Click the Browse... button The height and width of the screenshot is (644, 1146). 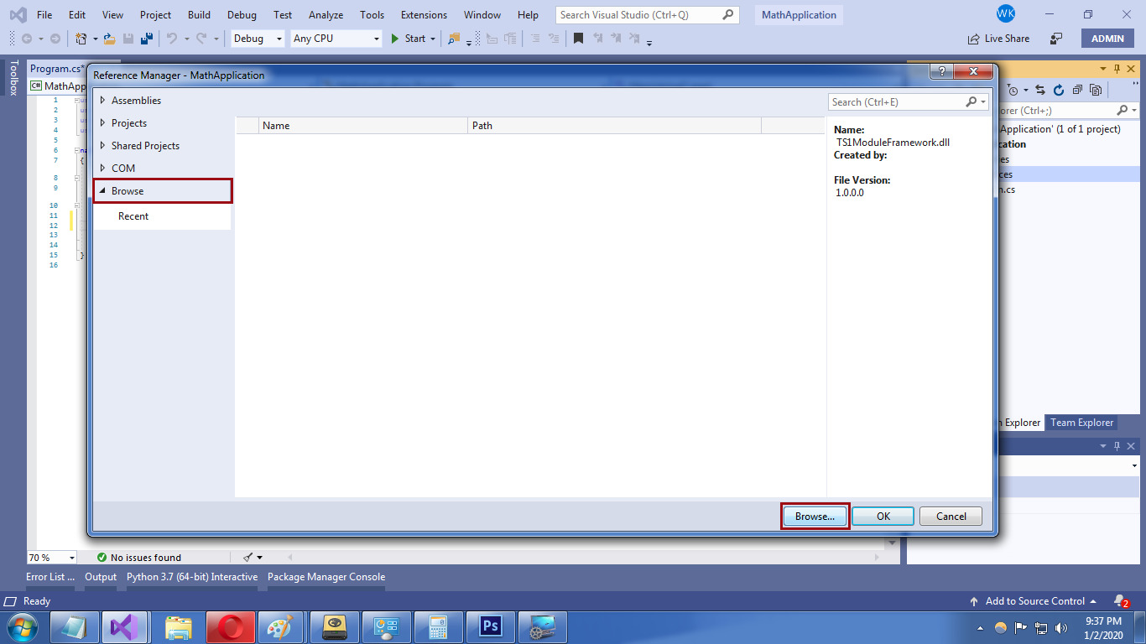(815, 517)
